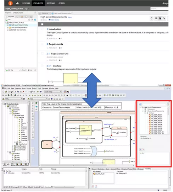The width and height of the screenshot is (173, 192).
Task: Click the Add Tag button
Action: click(x=10, y=70)
